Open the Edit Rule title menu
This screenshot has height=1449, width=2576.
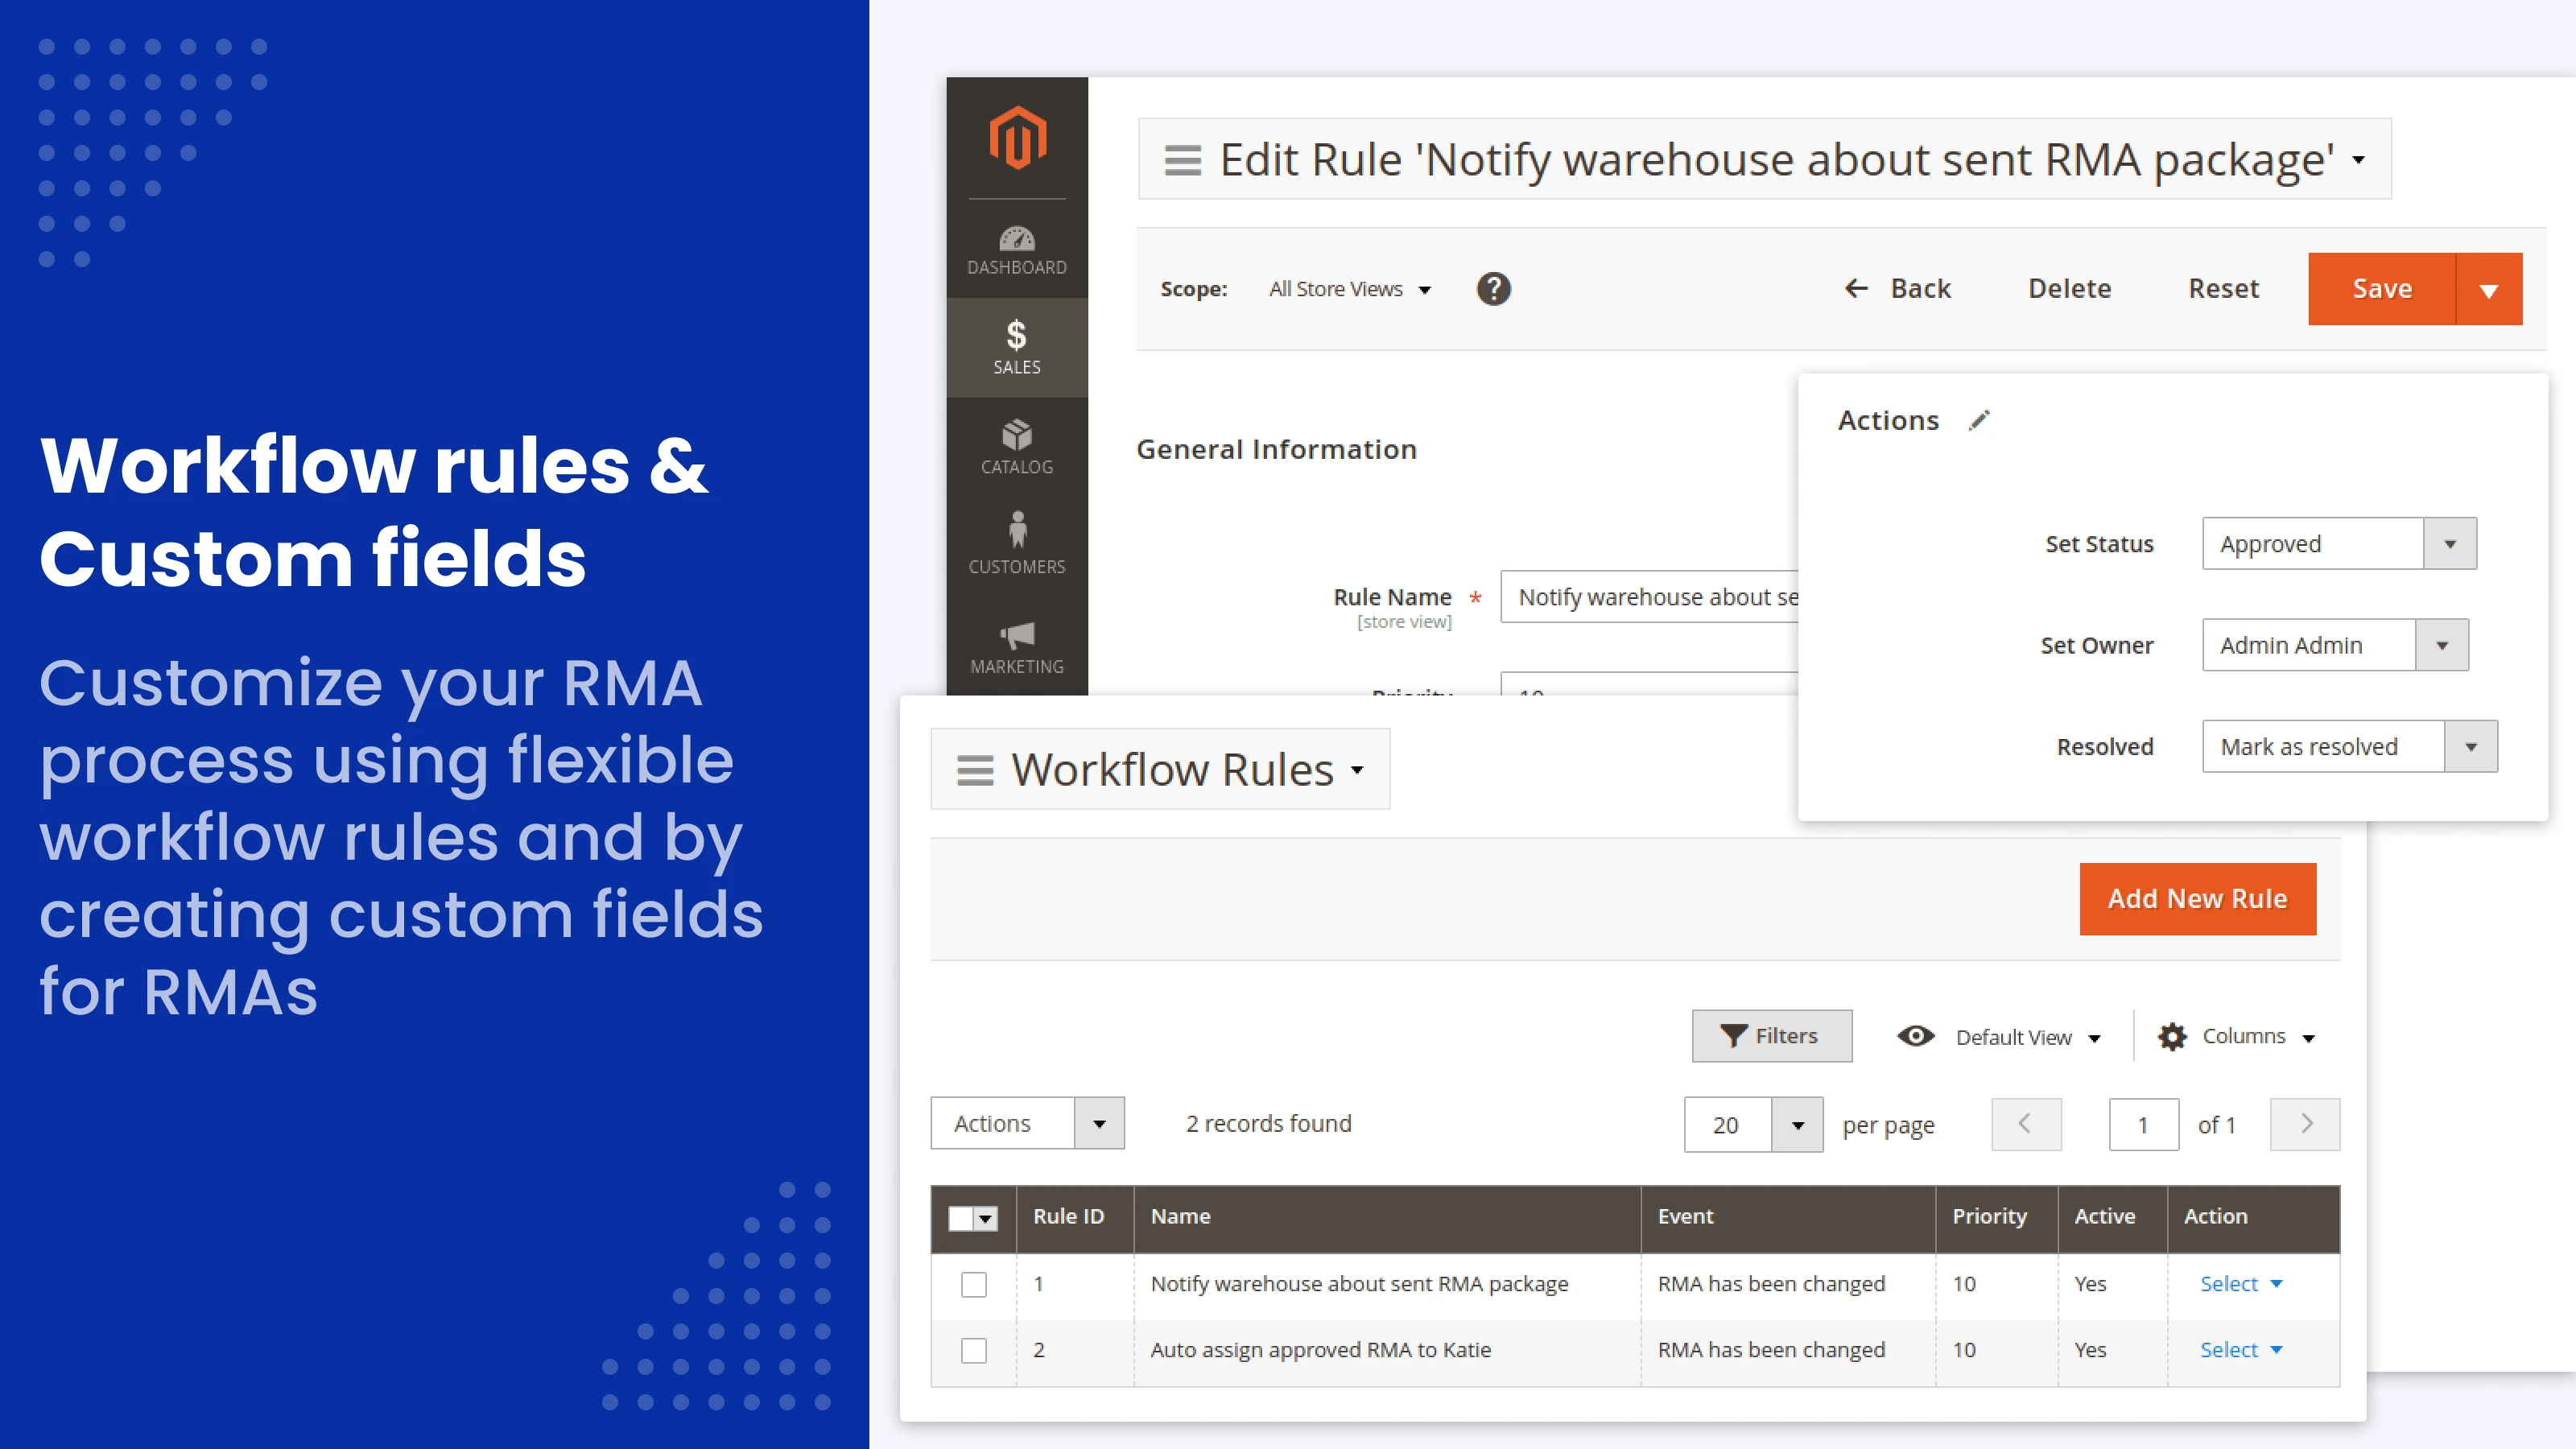pos(1181,159)
